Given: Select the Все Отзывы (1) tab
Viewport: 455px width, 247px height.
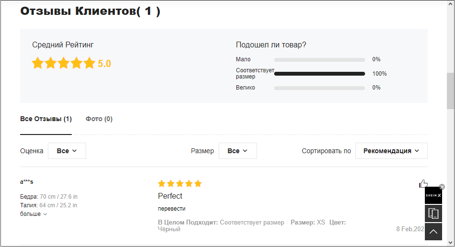Looking at the screenshot, I should (x=46, y=119).
